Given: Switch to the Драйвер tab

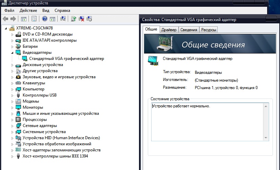Looking at the screenshot, I should tap(169, 30).
